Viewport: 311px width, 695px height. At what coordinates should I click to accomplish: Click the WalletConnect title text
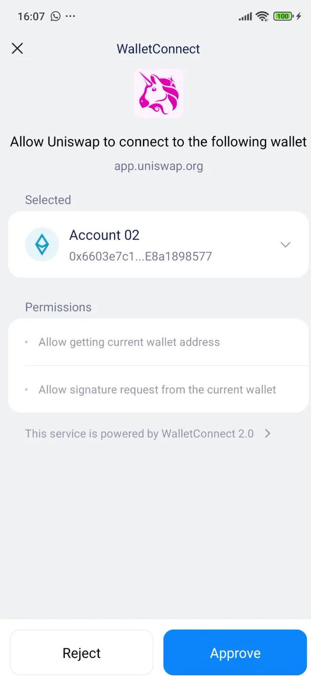(x=158, y=48)
